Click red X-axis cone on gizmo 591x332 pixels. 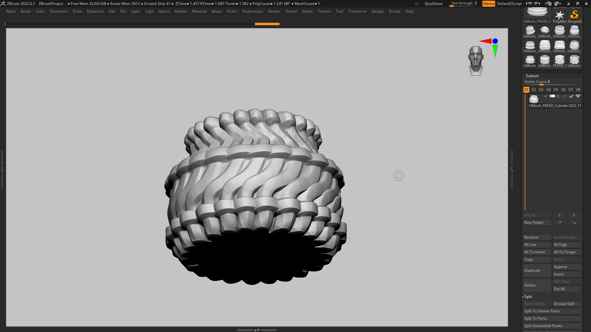point(486,41)
